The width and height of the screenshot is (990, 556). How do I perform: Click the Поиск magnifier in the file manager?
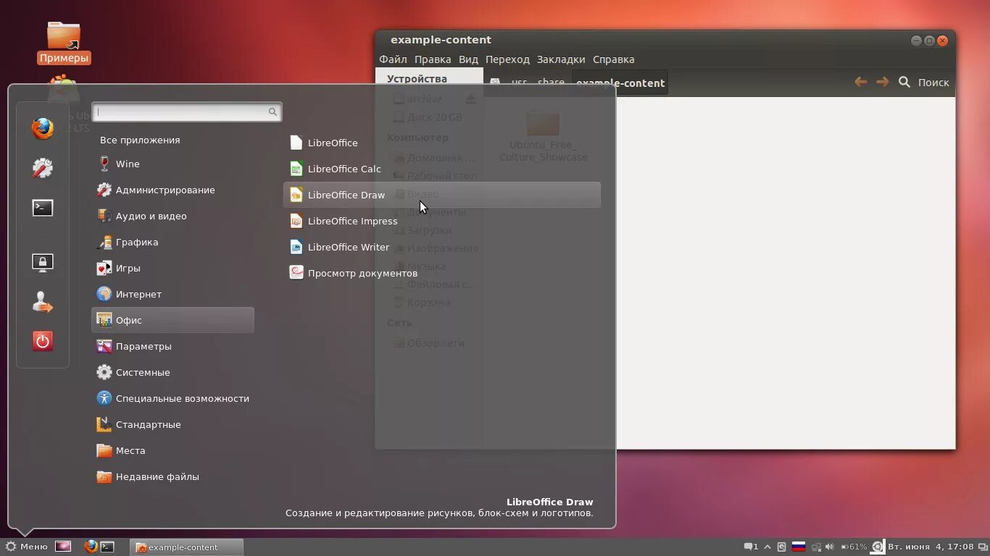[x=904, y=82]
